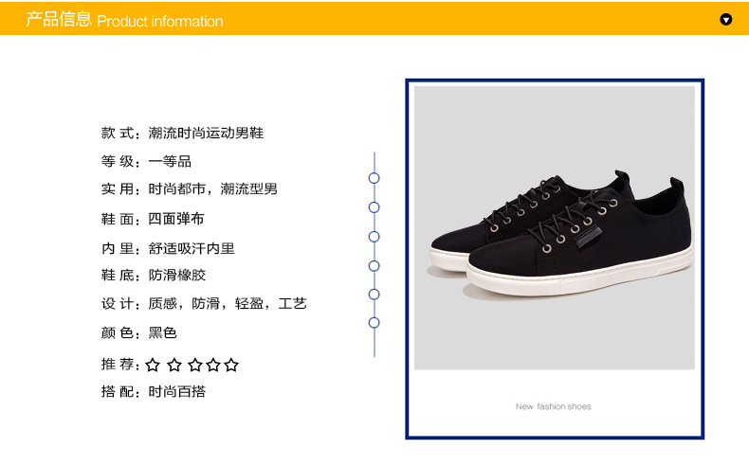Select the third circle on vertical line
The image size is (749, 466).
pos(374,237)
